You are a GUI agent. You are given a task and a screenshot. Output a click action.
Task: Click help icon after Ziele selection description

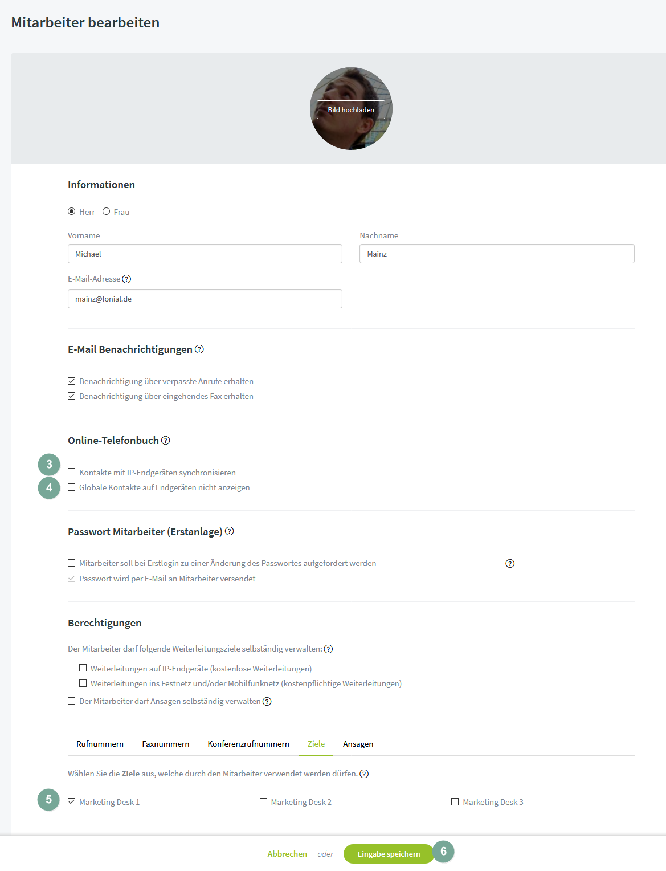(x=364, y=774)
